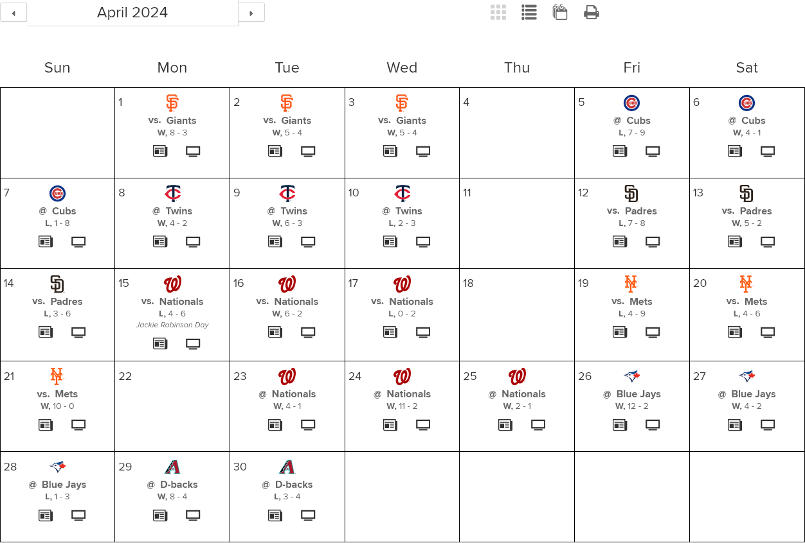Click the Giants logo on April 2

coord(287,103)
